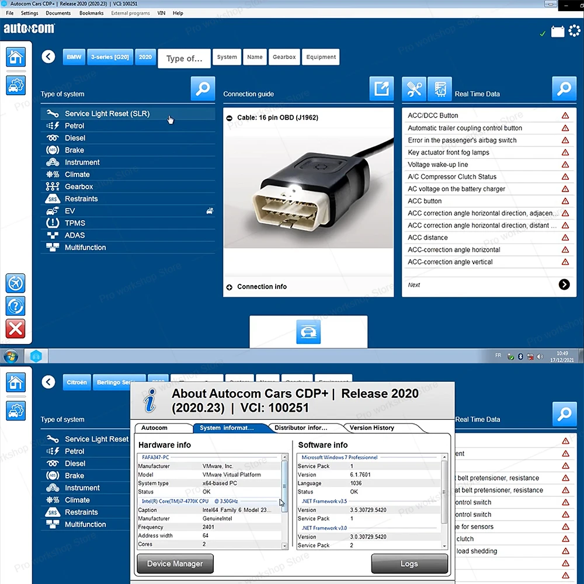Click the ECU diagnostic scan icon

(440, 89)
